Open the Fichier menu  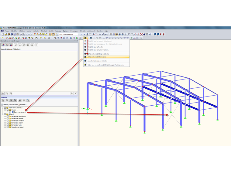click(7, 31)
